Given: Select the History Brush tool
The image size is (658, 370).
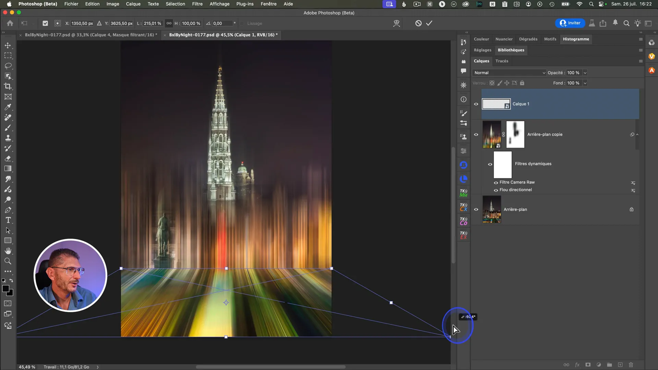Looking at the screenshot, I should coord(8,148).
